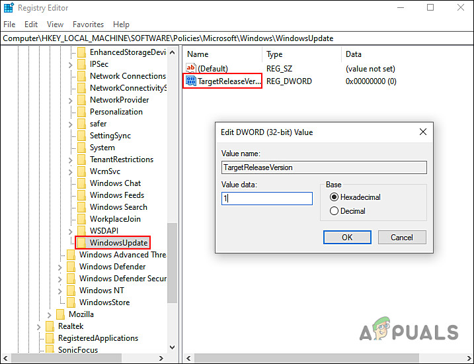Click the EnhancedStorageDevi folder icon
474x364 pixels.
tap(81, 52)
